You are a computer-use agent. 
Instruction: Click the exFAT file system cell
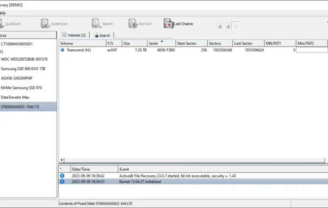pyautogui.click(x=112, y=50)
